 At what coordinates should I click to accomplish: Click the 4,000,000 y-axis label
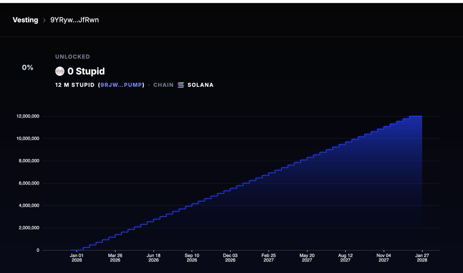(29, 206)
